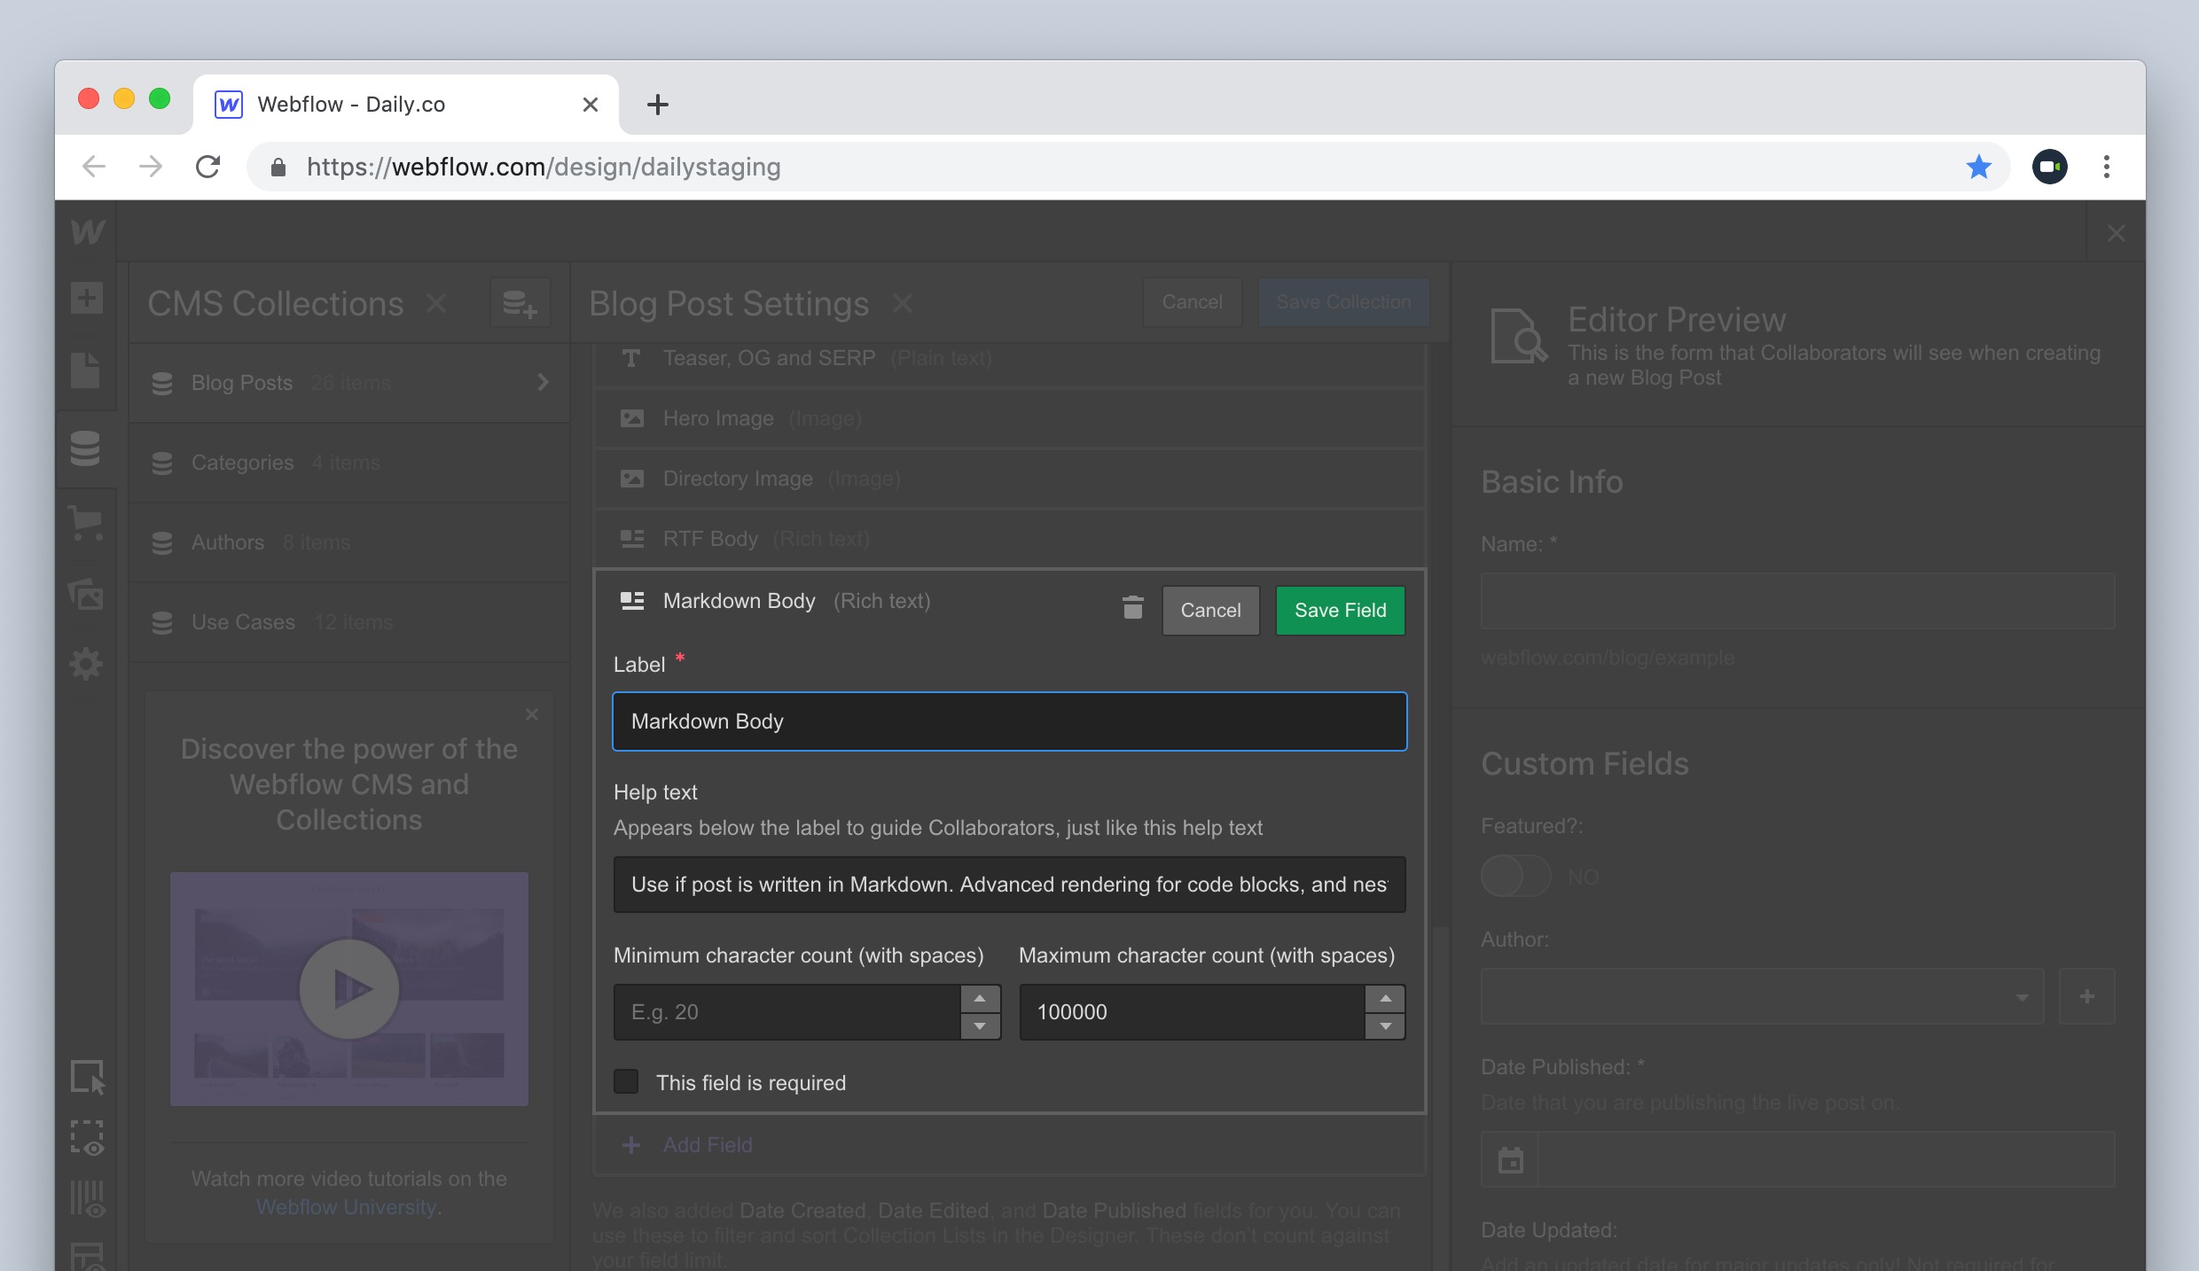Image resolution: width=2199 pixels, height=1271 pixels.
Task: Close the CMS Collections panel
Action: coord(435,304)
